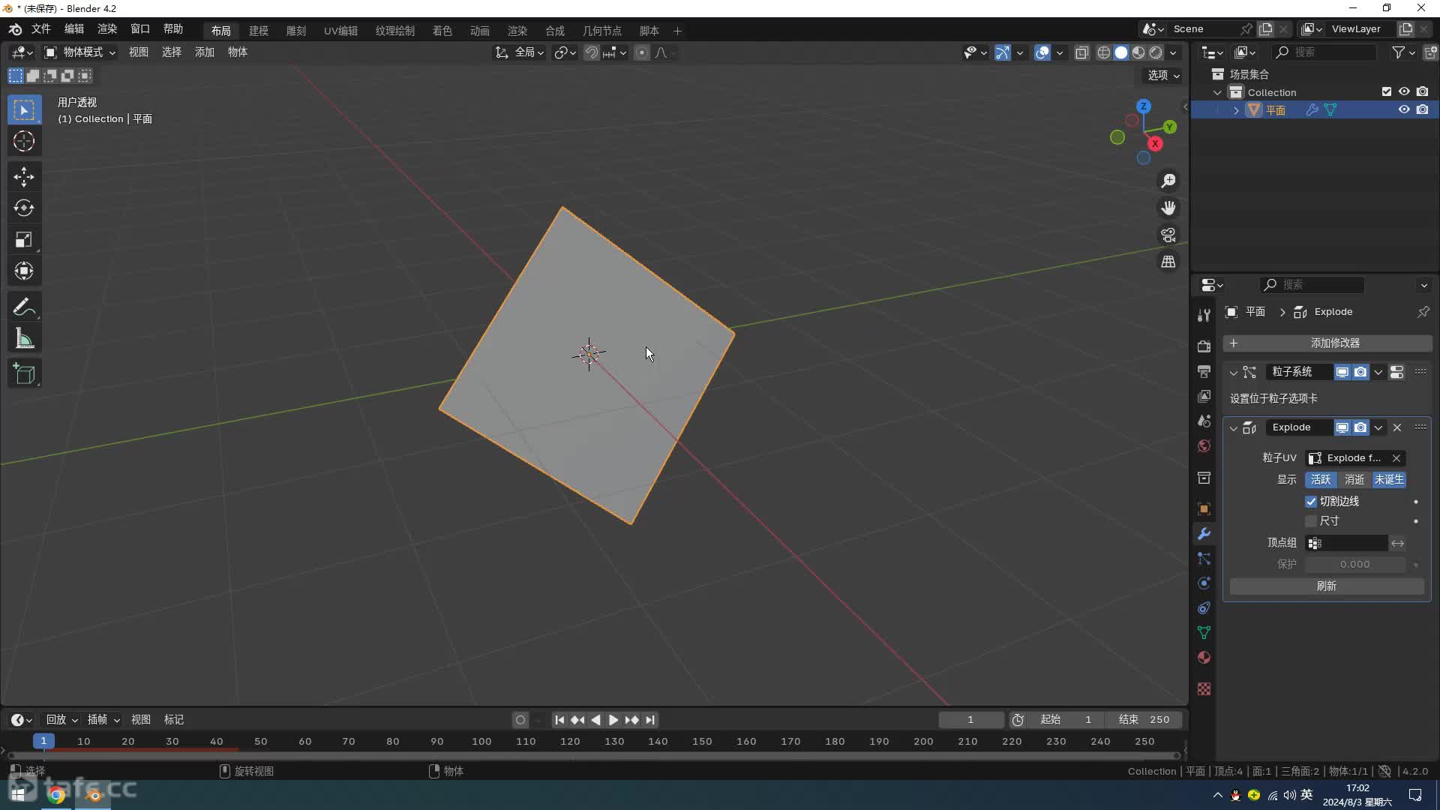Open the 选项 options dropdown

(x=1163, y=75)
